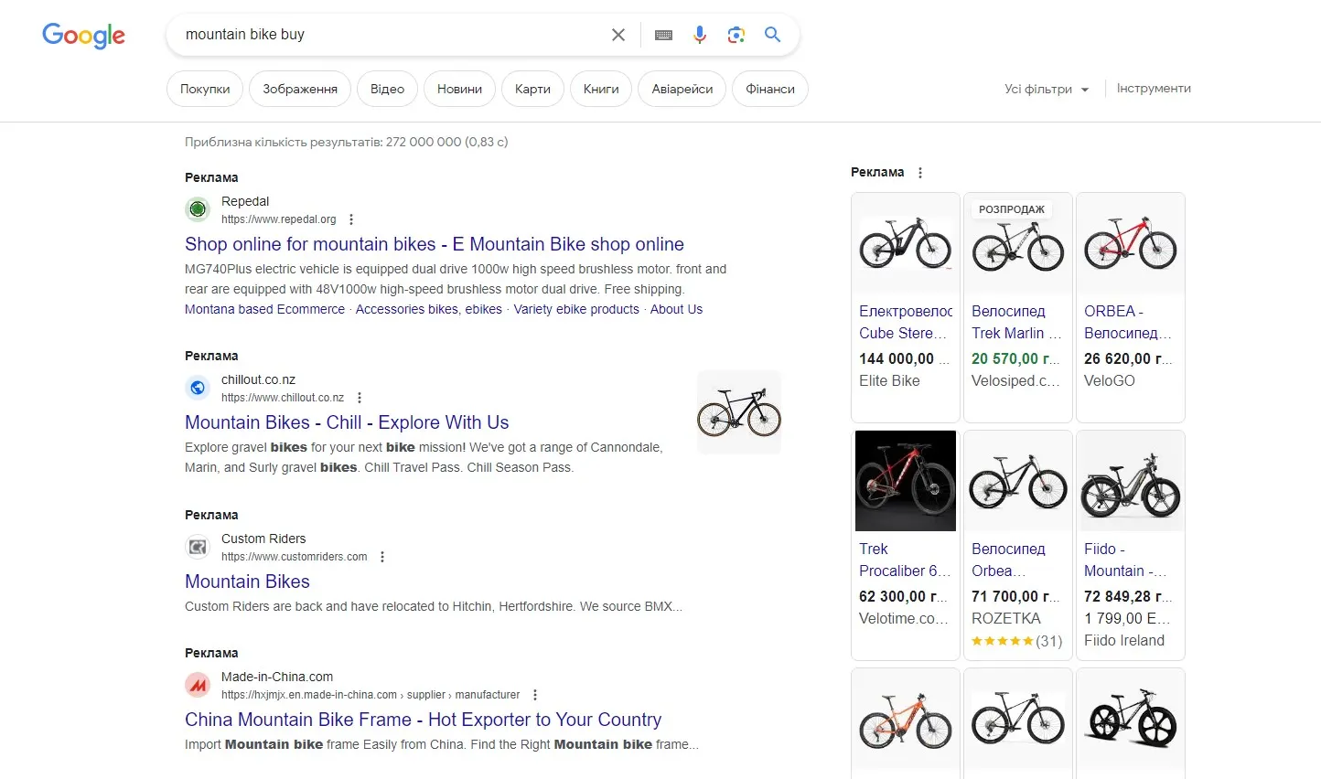Viewport: 1321px width, 779px height.
Task: Open 'Mountain Bikes - Chill - Explore With Us' link
Action: [347, 422]
